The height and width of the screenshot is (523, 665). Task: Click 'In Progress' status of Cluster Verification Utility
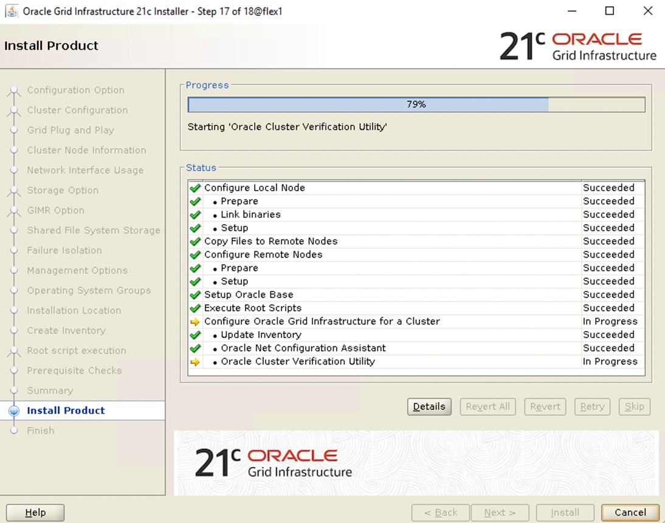point(610,361)
